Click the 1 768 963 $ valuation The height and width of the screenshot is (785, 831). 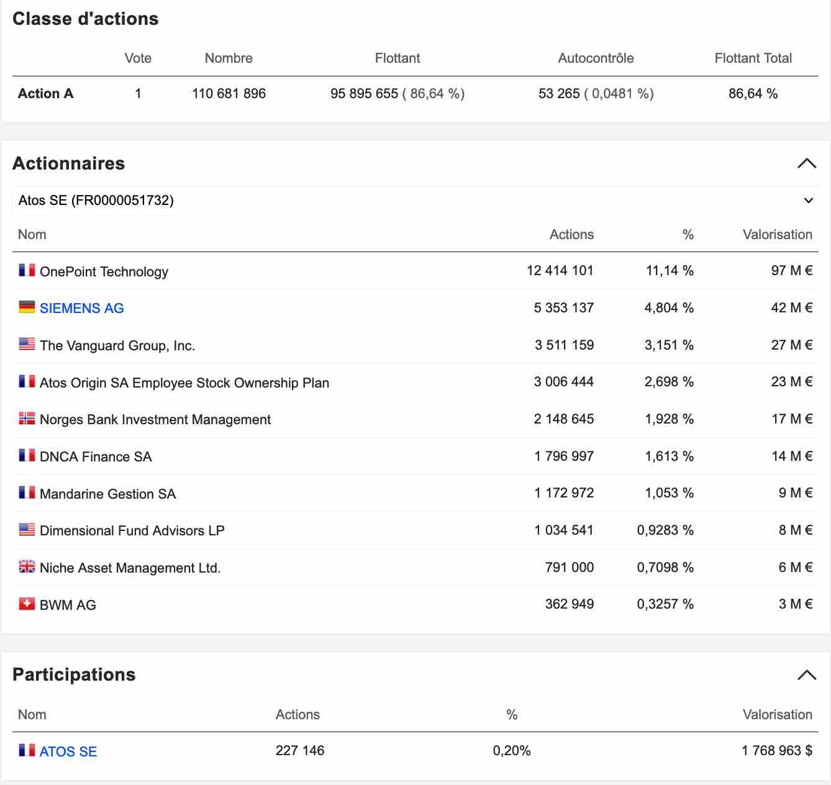pyautogui.click(x=777, y=750)
